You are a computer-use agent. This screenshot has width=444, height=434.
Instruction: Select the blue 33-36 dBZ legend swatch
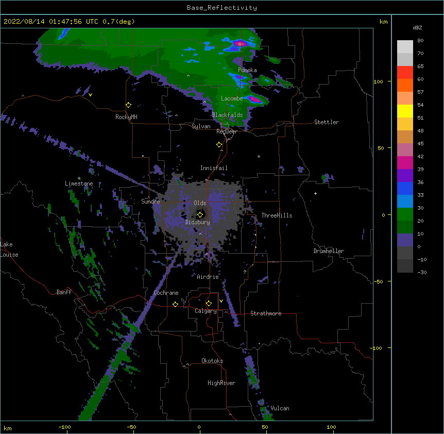click(x=405, y=188)
